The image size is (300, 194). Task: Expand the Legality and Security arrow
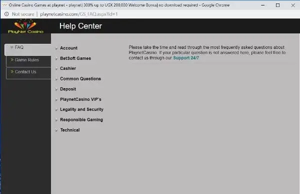tap(56, 110)
